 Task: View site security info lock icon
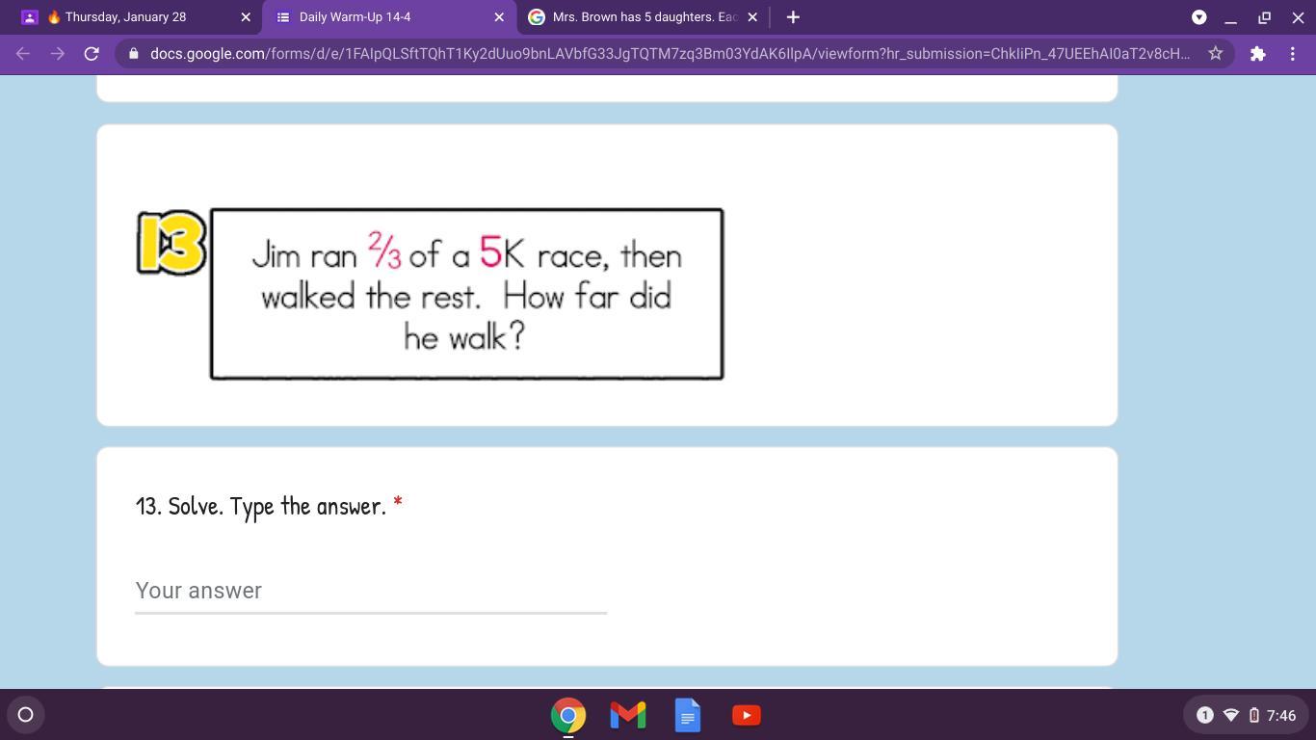tap(133, 54)
